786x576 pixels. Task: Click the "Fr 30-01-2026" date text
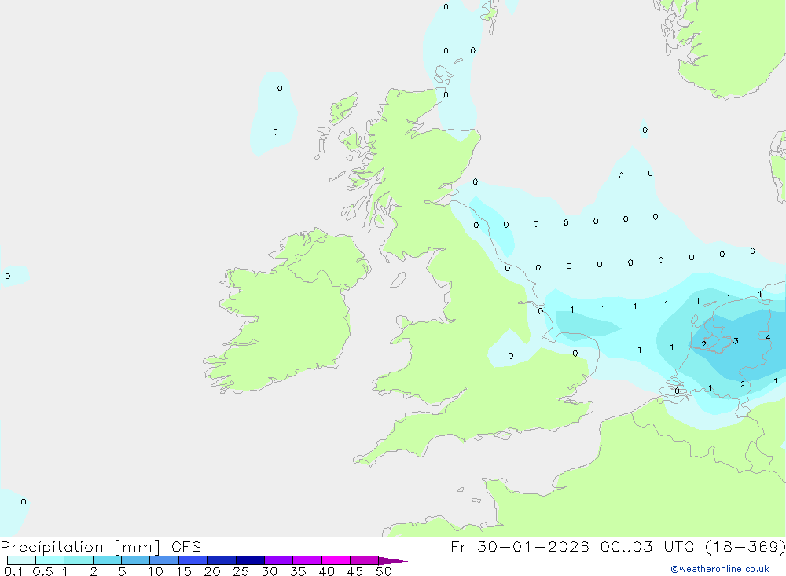coord(520,546)
